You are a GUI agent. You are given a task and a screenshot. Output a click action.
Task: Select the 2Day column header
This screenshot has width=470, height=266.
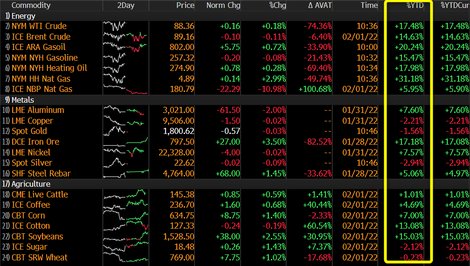(x=126, y=6)
